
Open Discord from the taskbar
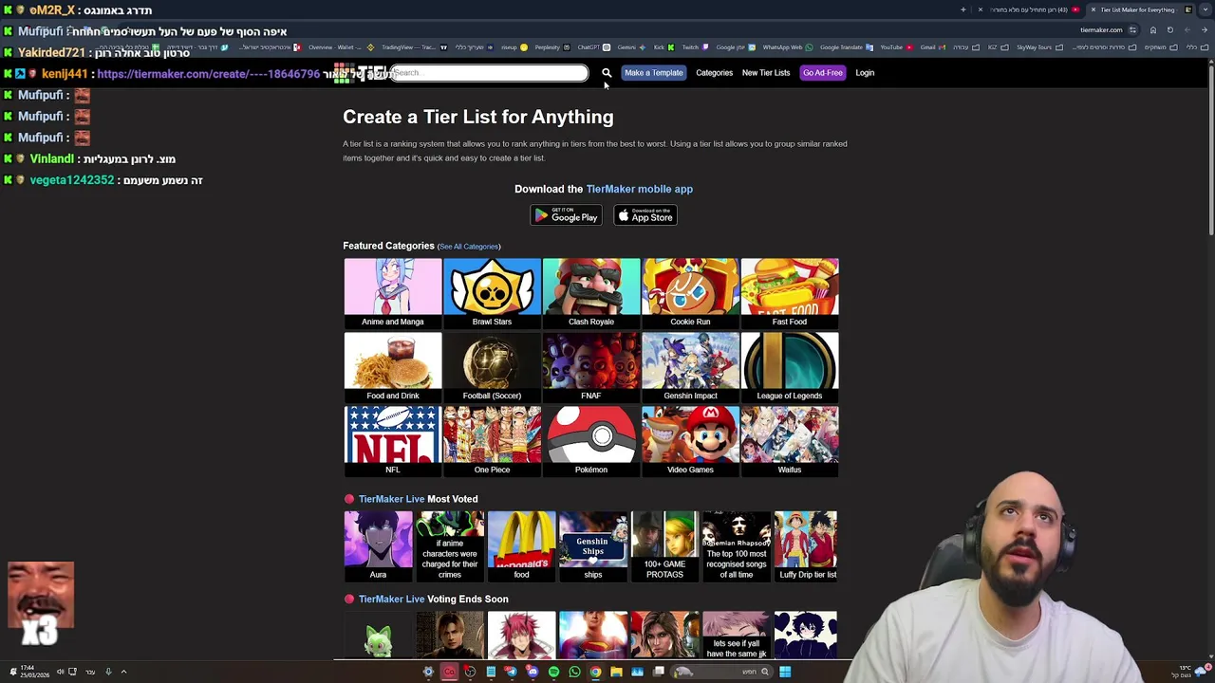point(533,672)
